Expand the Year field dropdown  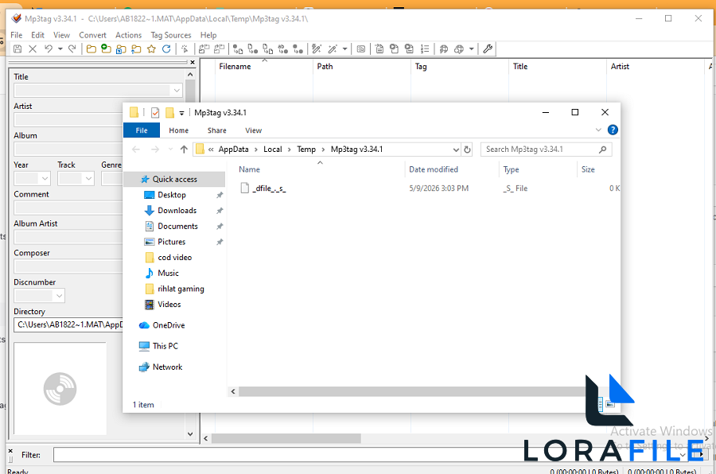click(45, 178)
